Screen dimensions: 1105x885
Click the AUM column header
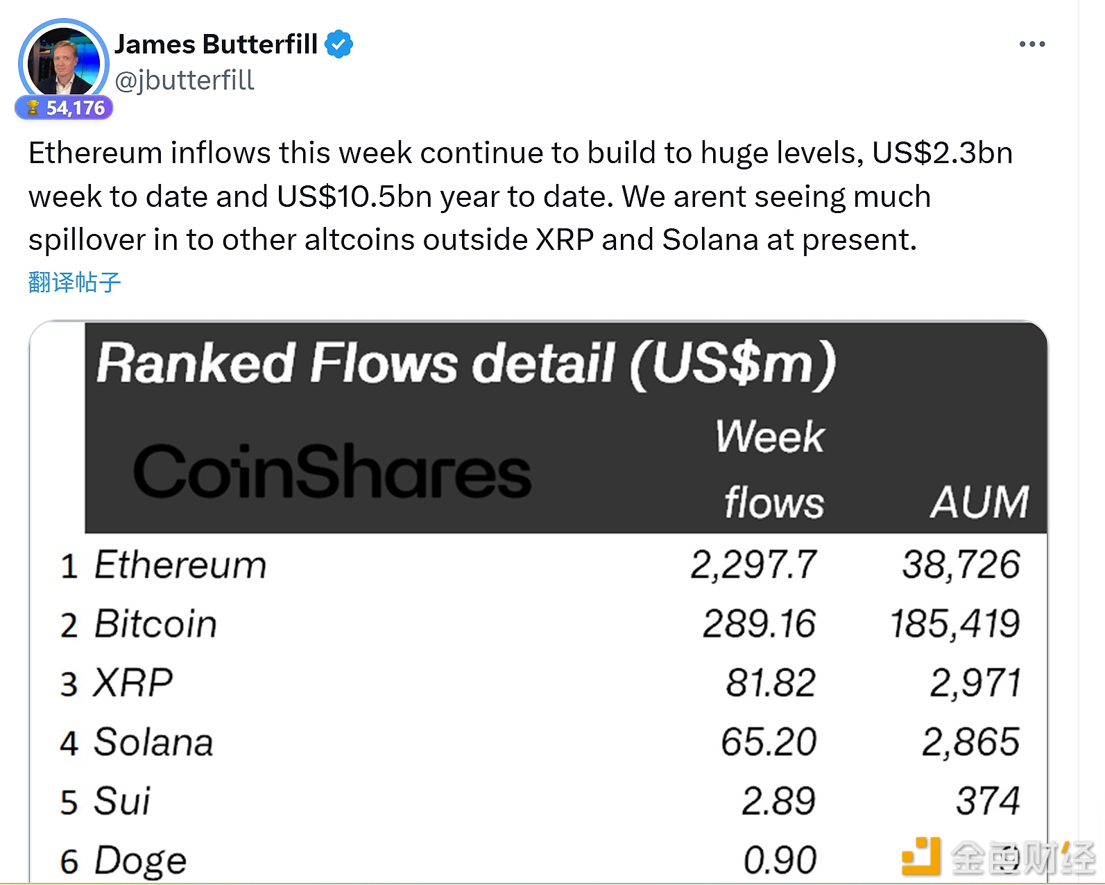pyautogui.click(x=979, y=502)
